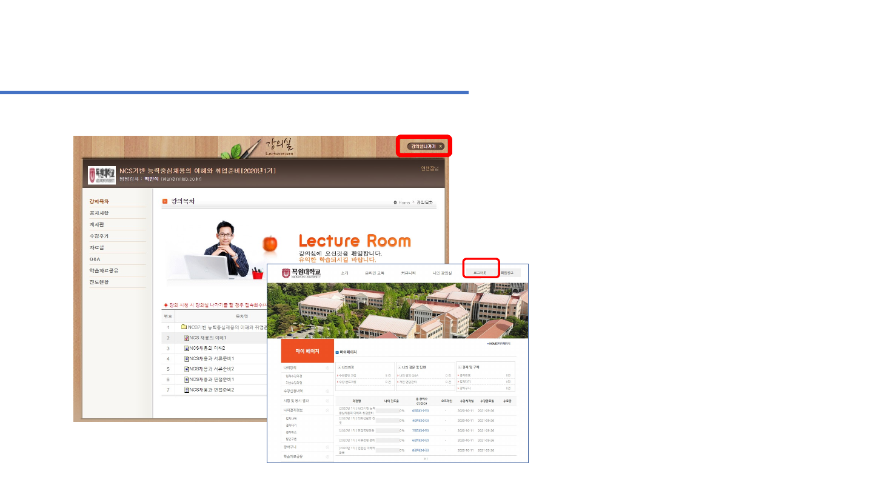Viewport: 873px width, 491px height.
Task: Select 지난수강과정 under 나의강의
Action: pos(295,383)
